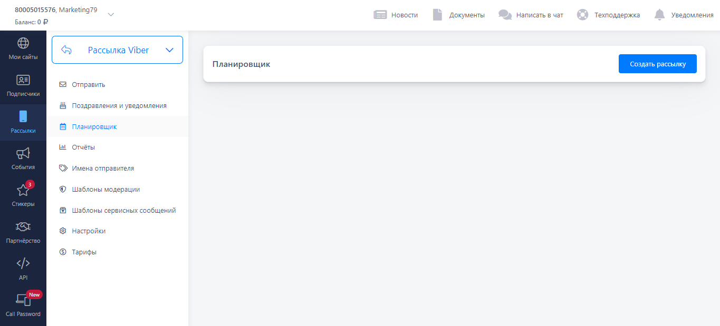Open Тарифы menu item

pyautogui.click(x=84, y=252)
